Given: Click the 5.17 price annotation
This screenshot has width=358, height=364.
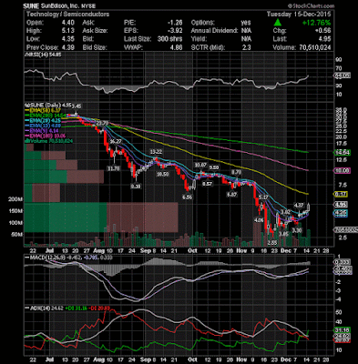Looking at the screenshot, I should [x=264, y=197].
